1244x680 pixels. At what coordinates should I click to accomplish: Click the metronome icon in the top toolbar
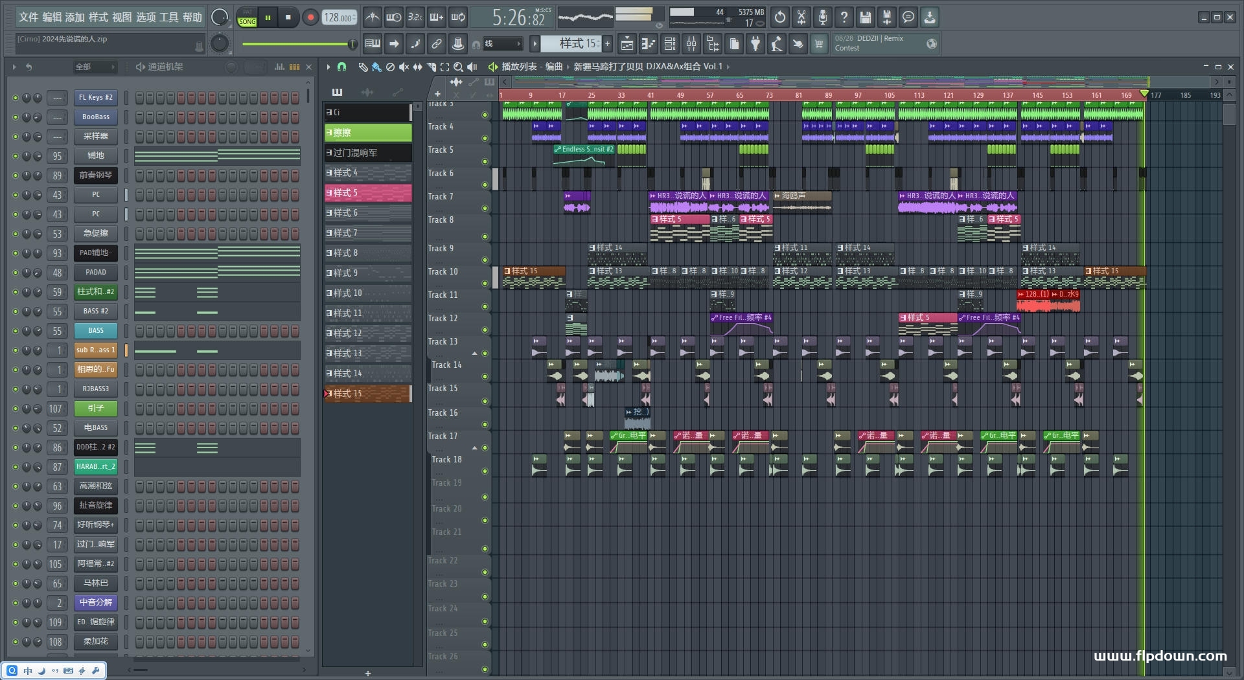(x=372, y=17)
